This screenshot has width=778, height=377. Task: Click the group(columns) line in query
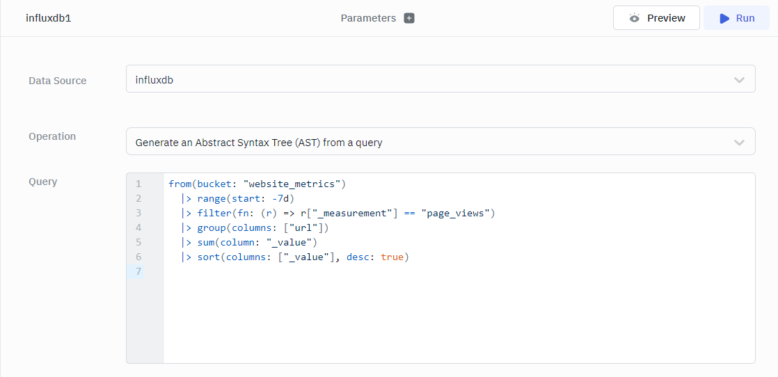[x=262, y=228]
